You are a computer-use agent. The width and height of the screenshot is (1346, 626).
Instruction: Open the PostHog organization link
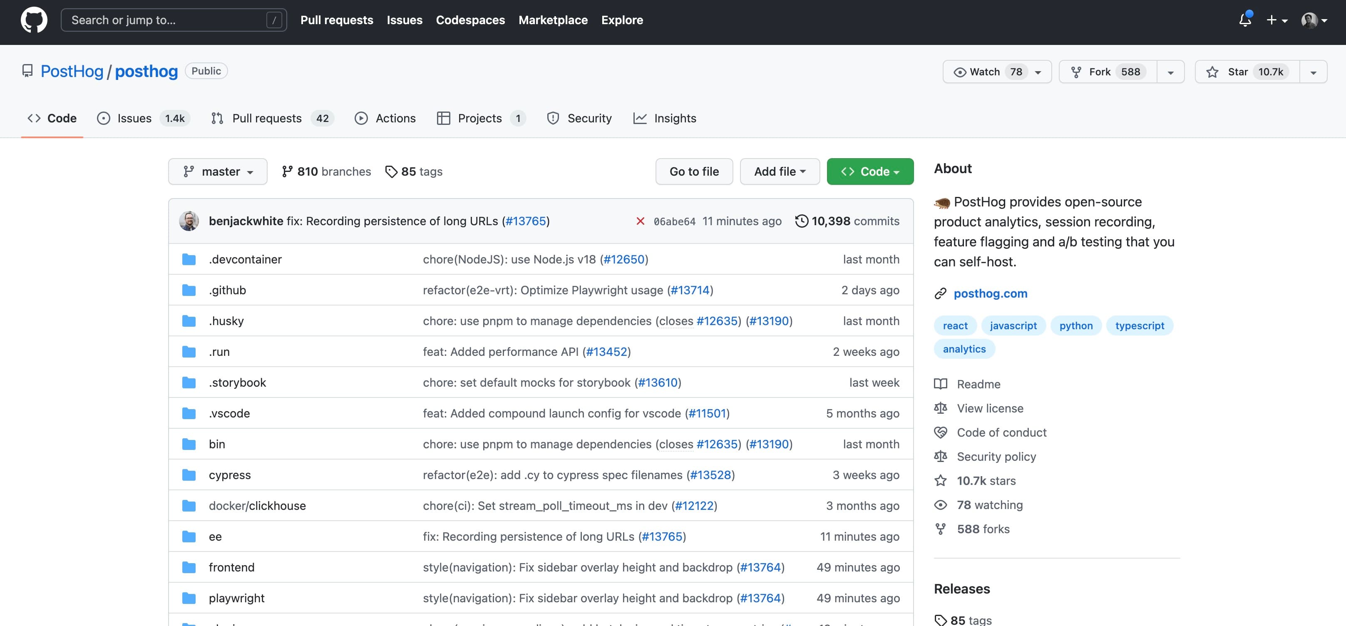72,71
